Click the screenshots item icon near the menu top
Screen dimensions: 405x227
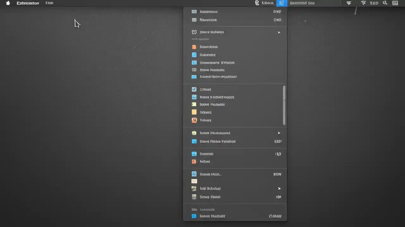(x=194, y=12)
